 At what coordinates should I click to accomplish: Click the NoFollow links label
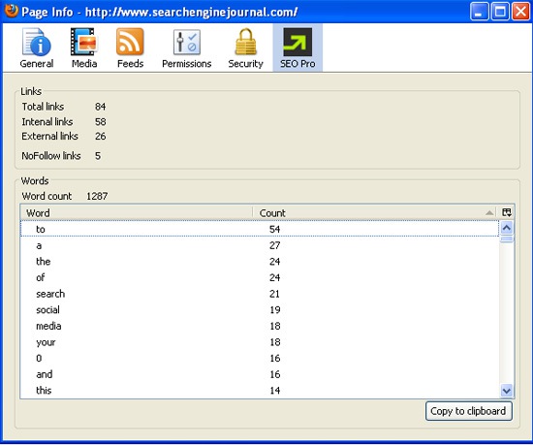point(51,156)
